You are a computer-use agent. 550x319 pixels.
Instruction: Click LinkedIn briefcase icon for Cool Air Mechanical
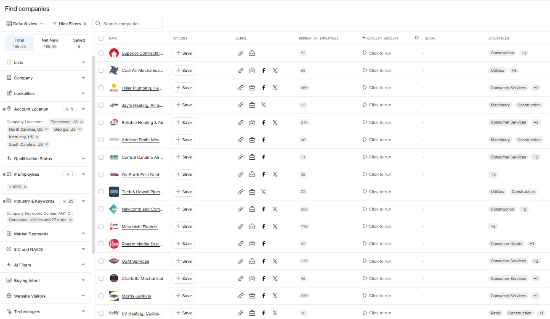pyautogui.click(x=252, y=71)
